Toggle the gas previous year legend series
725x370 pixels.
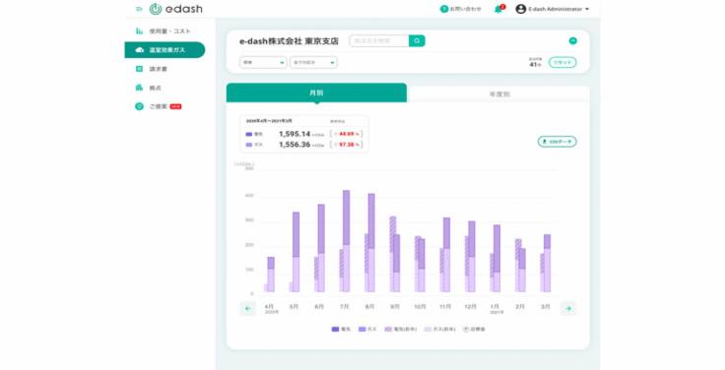[x=440, y=329]
